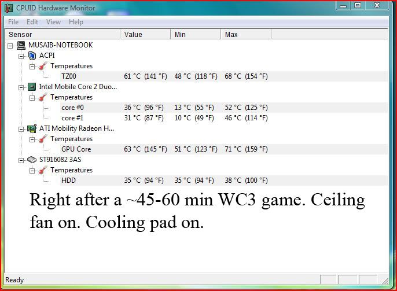Select the core #0 sensor row
This screenshot has height=291, width=397.
224,108
